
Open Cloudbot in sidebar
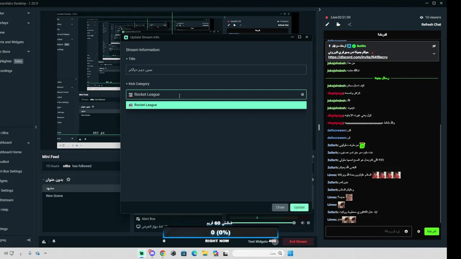coord(5,162)
